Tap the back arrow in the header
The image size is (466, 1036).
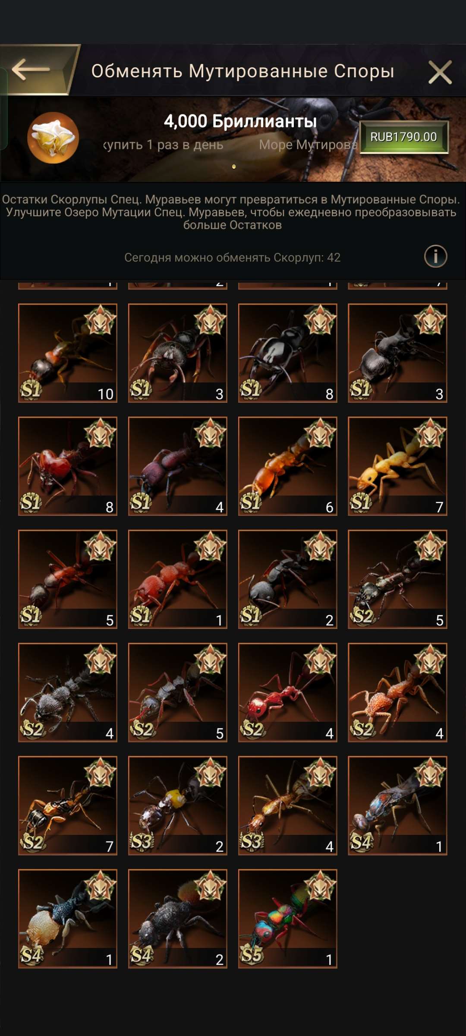[31, 70]
